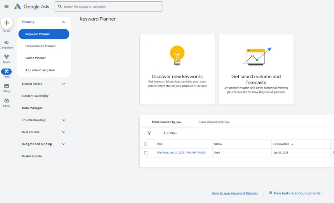334x203 pixels.
Task: Switch to Plans shared with you tab
Action: click(x=214, y=122)
